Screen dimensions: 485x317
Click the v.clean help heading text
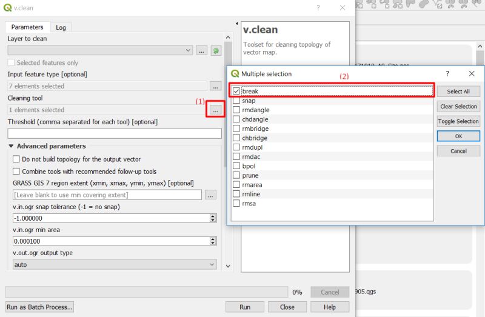click(x=261, y=30)
